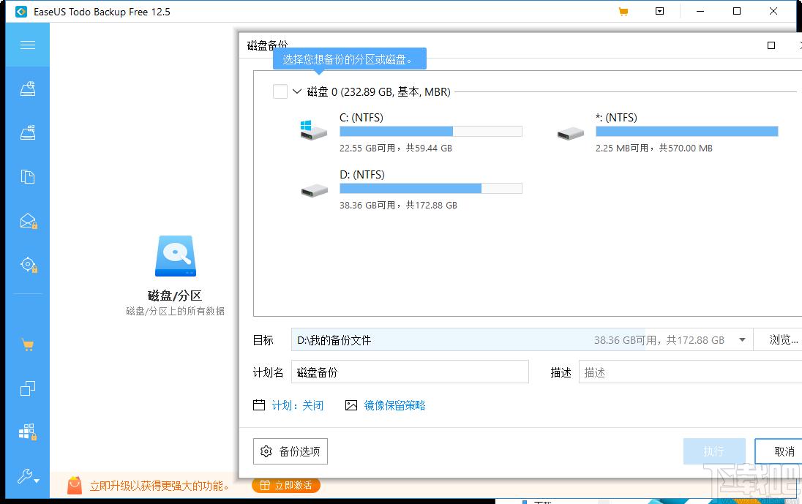The height and width of the screenshot is (504, 802).
Task: Open the 计划: 关闭 schedule link
Action: (x=297, y=405)
